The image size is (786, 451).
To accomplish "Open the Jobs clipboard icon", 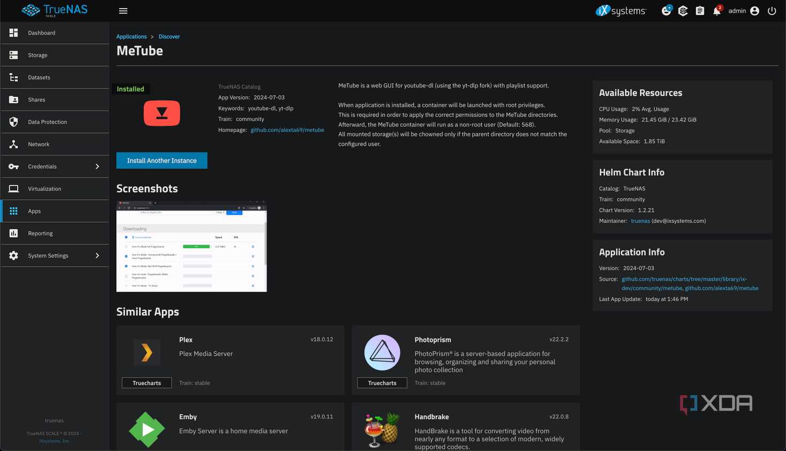I will 700,11.
